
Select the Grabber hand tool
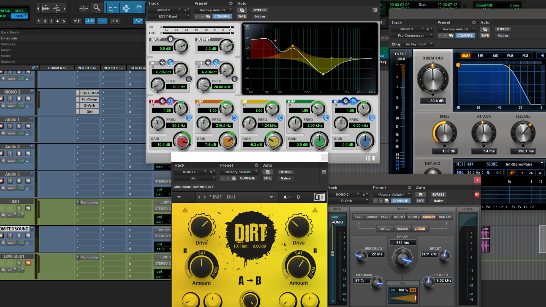(x=139, y=8)
